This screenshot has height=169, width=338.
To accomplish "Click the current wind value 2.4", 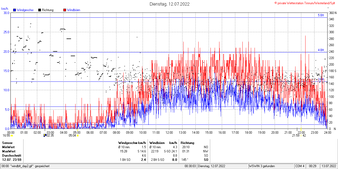I will pos(144,160).
